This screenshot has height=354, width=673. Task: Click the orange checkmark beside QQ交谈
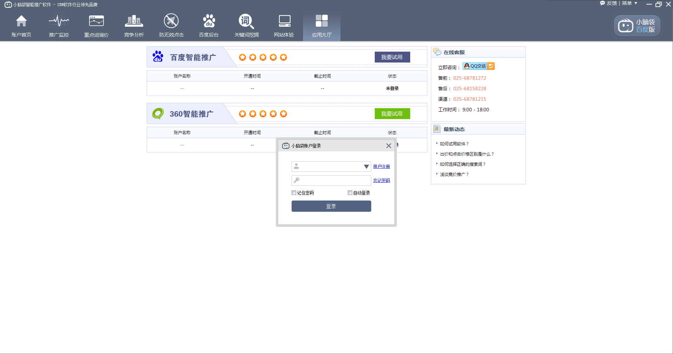point(491,66)
